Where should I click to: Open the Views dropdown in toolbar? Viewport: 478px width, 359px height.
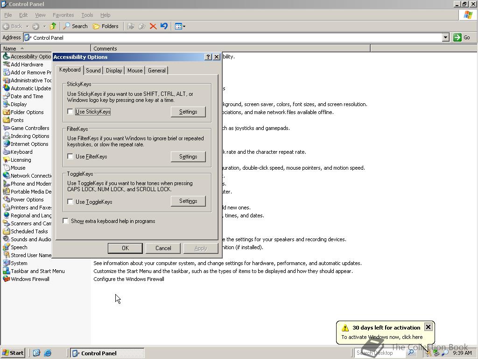coord(180,26)
